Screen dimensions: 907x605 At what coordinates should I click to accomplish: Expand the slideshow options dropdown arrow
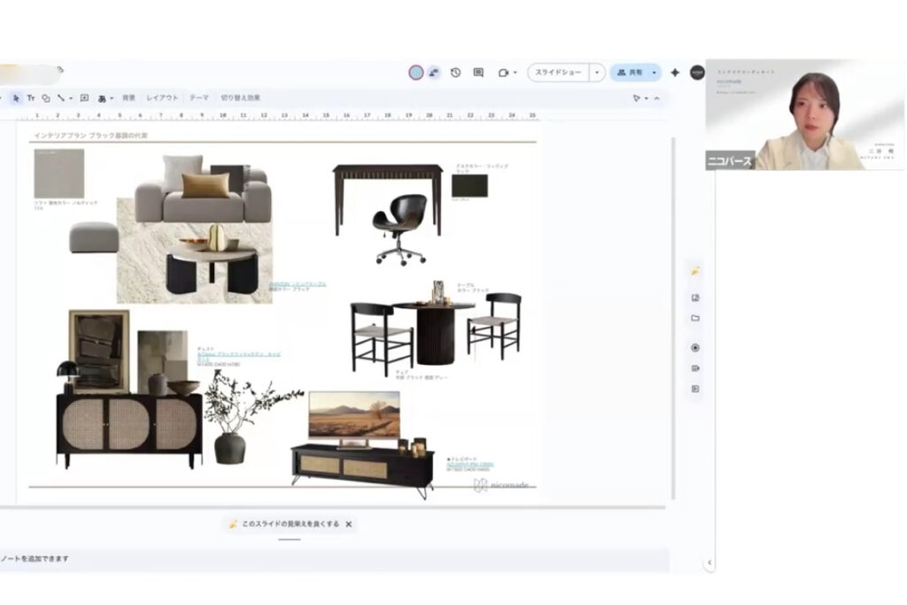click(x=598, y=73)
